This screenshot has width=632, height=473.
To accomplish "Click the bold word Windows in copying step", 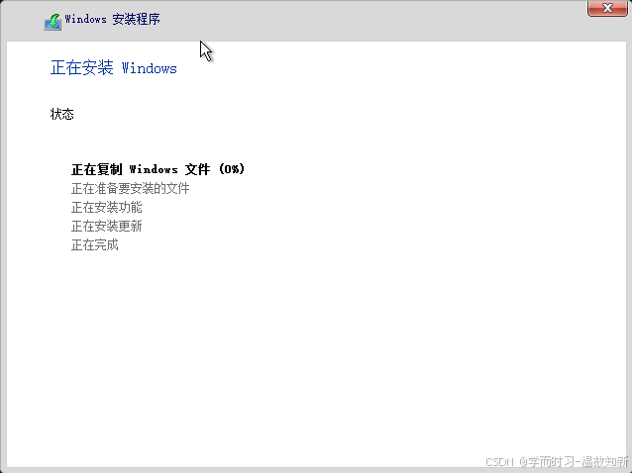I will pos(154,169).
